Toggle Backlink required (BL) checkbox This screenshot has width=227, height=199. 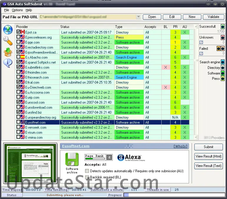click(87, 177)
